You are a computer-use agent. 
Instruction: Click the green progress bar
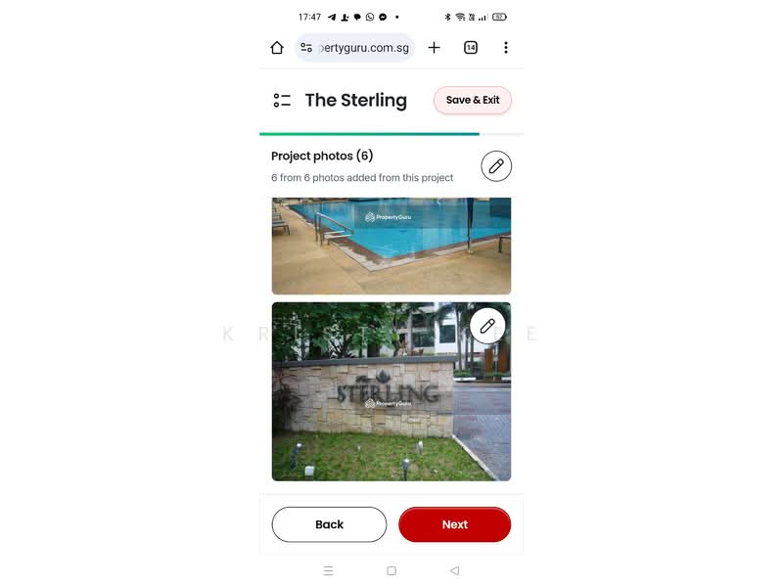[369, 134]
